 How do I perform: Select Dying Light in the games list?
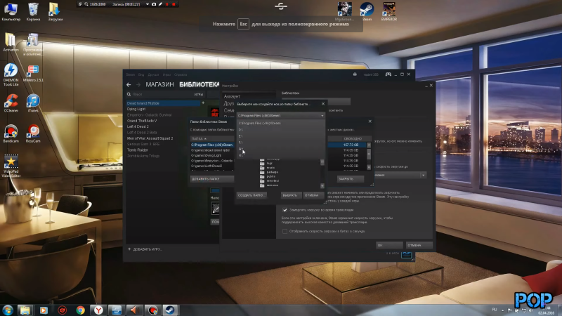(136, 109)
